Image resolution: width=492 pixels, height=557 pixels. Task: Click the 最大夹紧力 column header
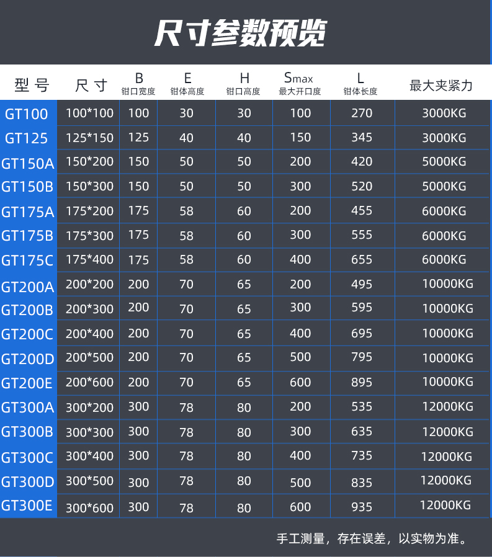[441, 85]
